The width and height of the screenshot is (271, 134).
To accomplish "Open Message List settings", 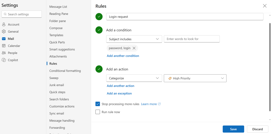I will pos(58,7).
